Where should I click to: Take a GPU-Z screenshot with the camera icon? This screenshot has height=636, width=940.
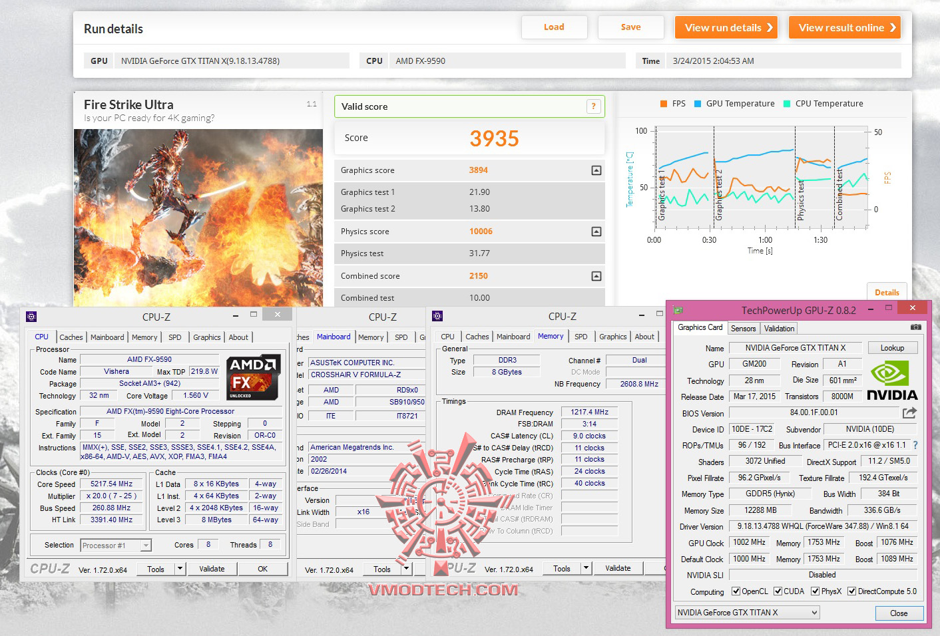pyautogui.click(x=916, y=327)
